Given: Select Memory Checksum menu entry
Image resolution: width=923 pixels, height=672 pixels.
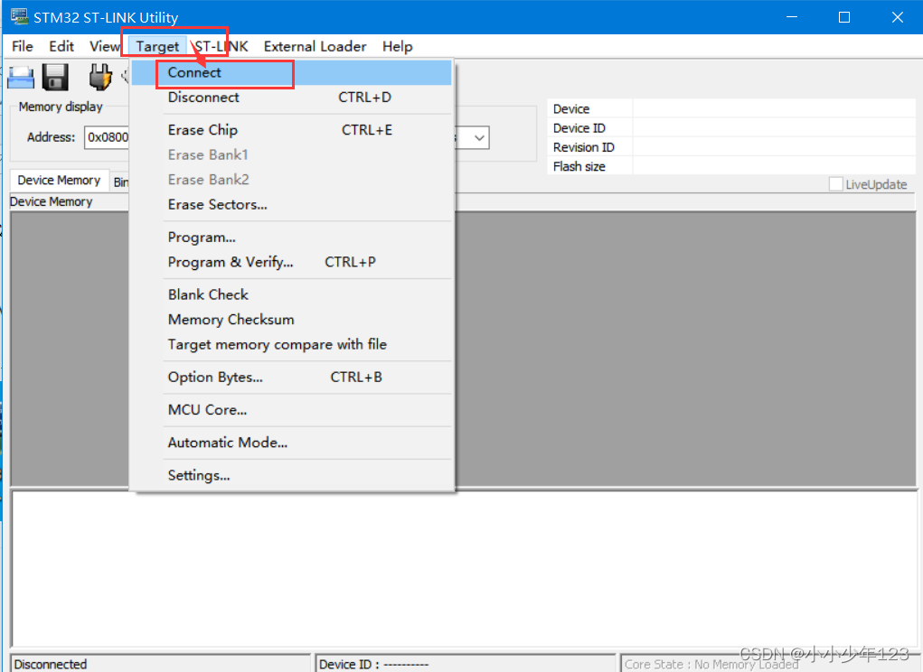Looking at the screenshot, I should click(x=291, y=320).
